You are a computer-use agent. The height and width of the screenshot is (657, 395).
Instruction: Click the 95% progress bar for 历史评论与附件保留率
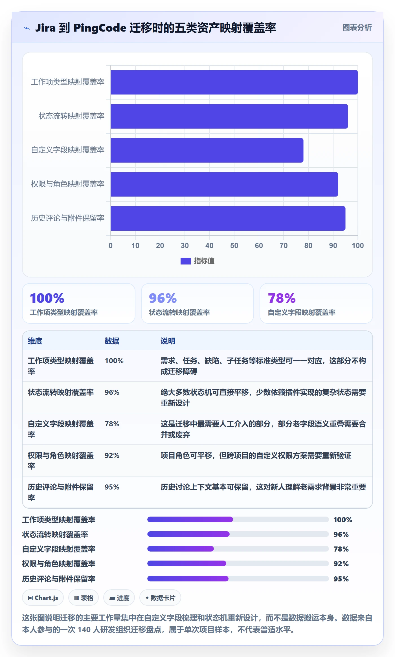238,579
